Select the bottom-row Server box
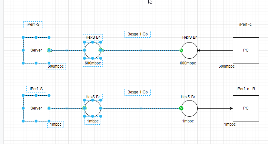268x144 pixels. (x=36, y=108)
